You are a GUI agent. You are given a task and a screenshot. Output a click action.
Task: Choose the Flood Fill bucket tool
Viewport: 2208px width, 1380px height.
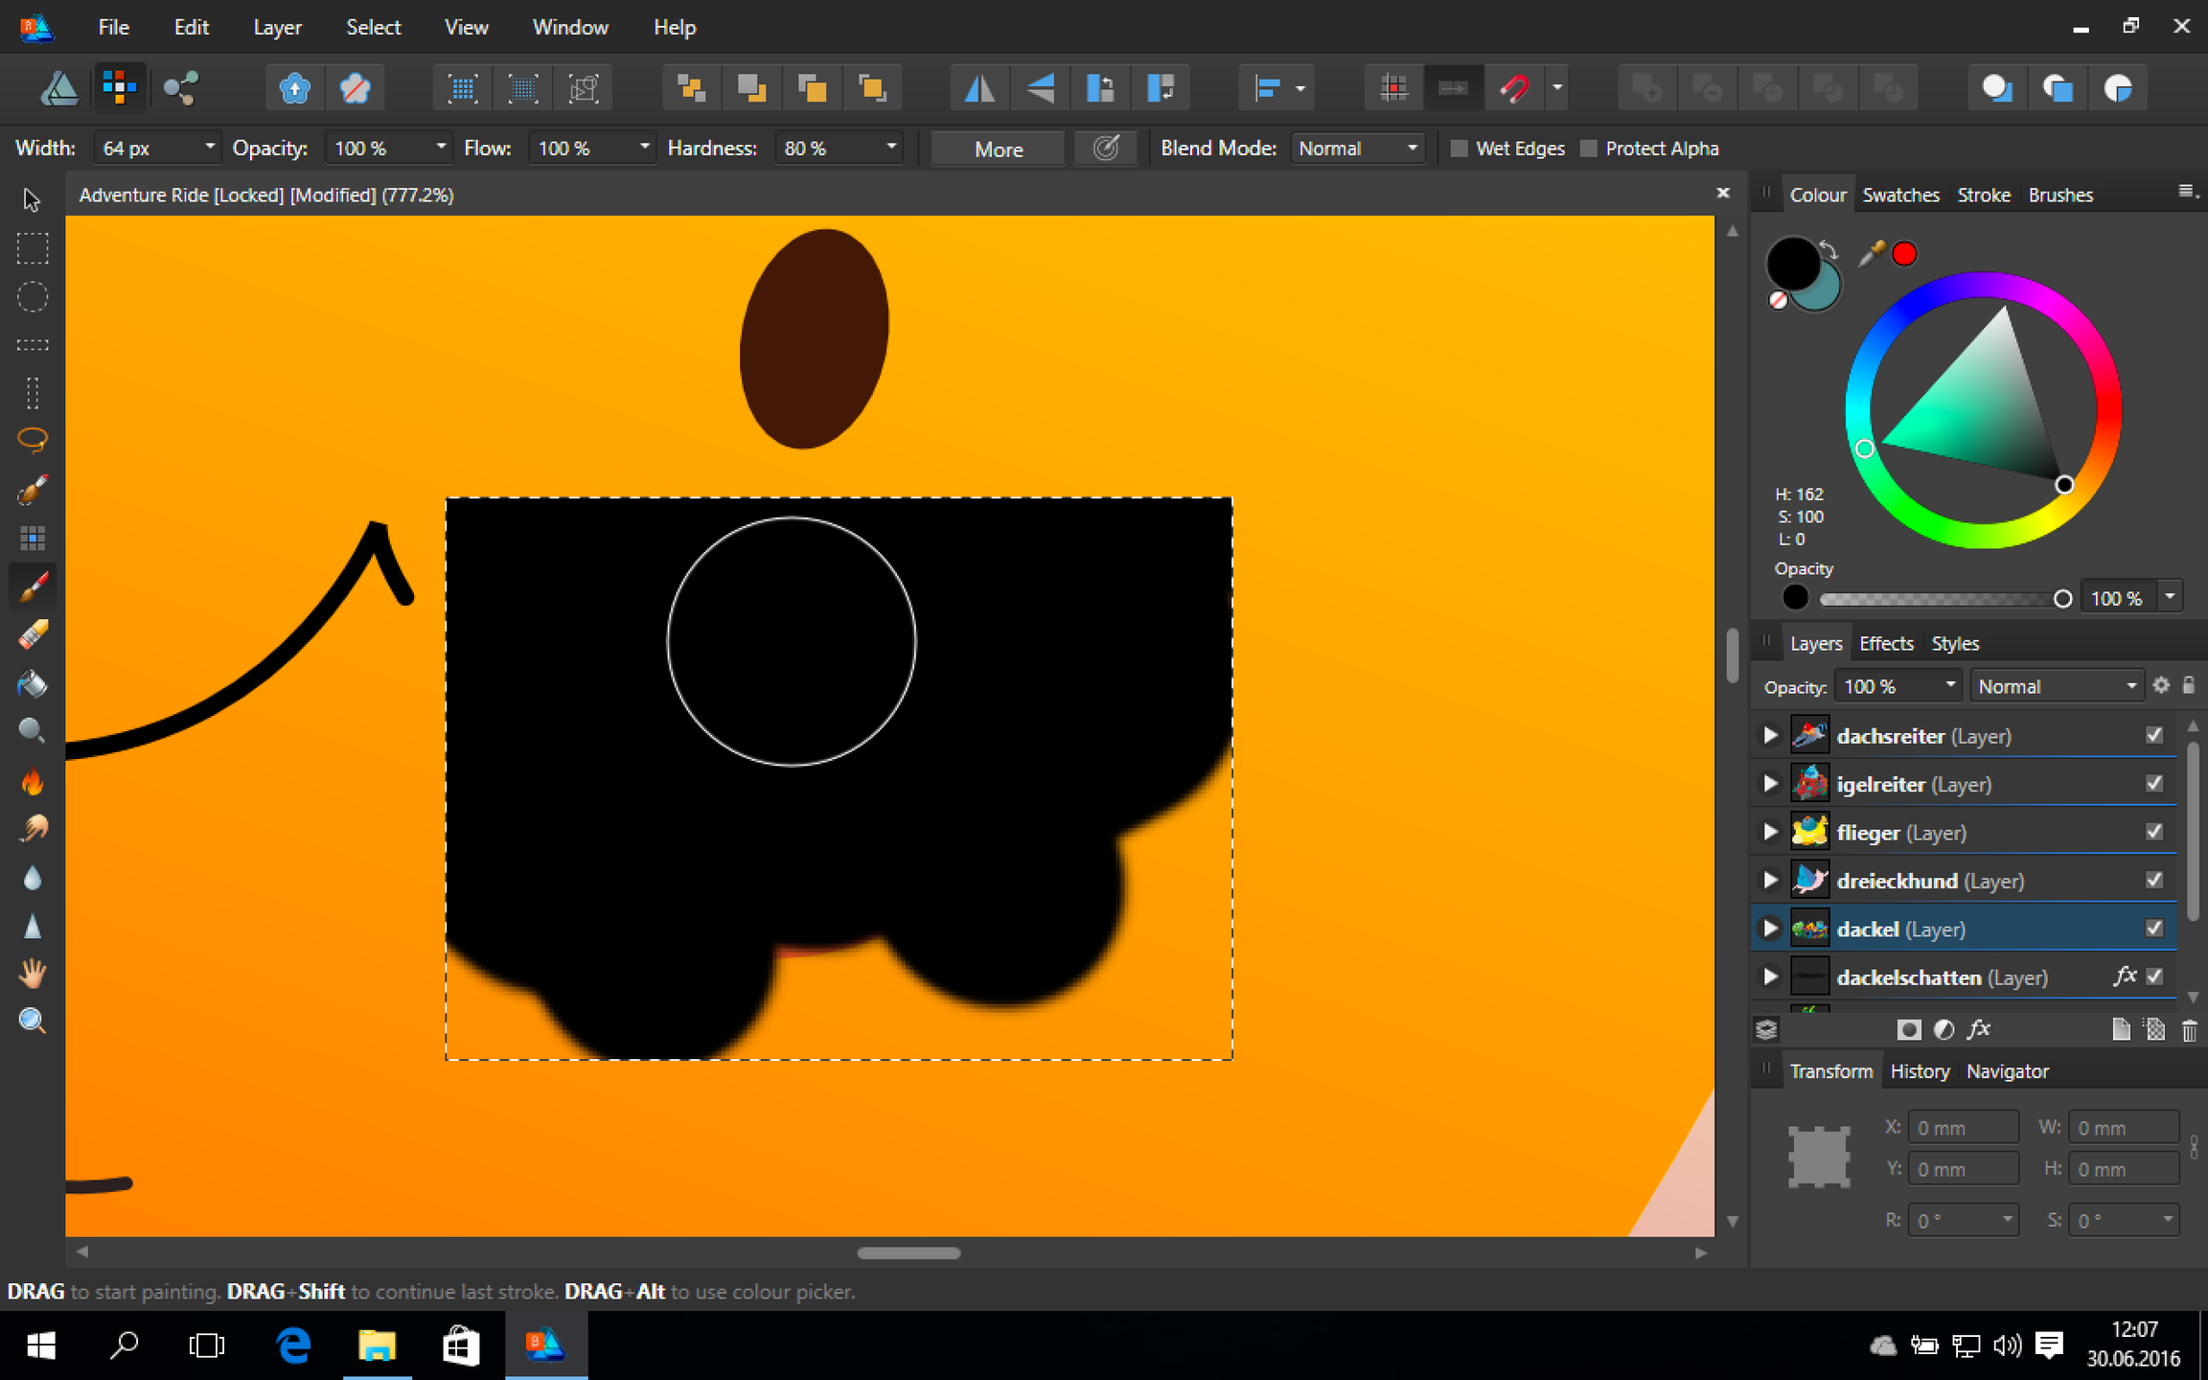click(x=33, y=683)
